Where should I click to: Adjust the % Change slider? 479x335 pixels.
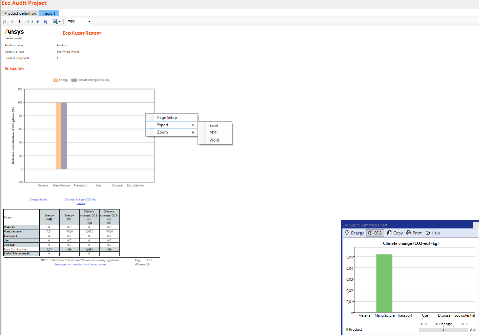443,329
